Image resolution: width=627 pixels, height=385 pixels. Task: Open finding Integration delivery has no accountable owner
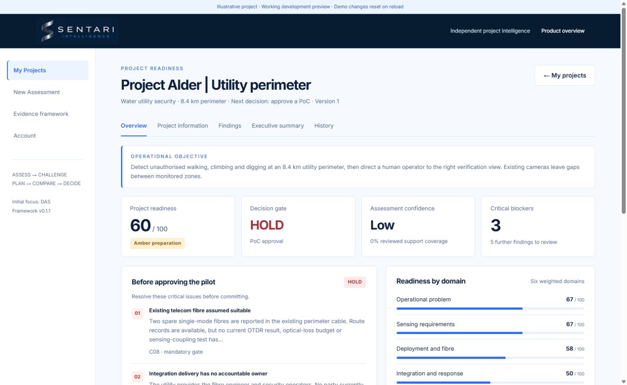tap(208, 374)
